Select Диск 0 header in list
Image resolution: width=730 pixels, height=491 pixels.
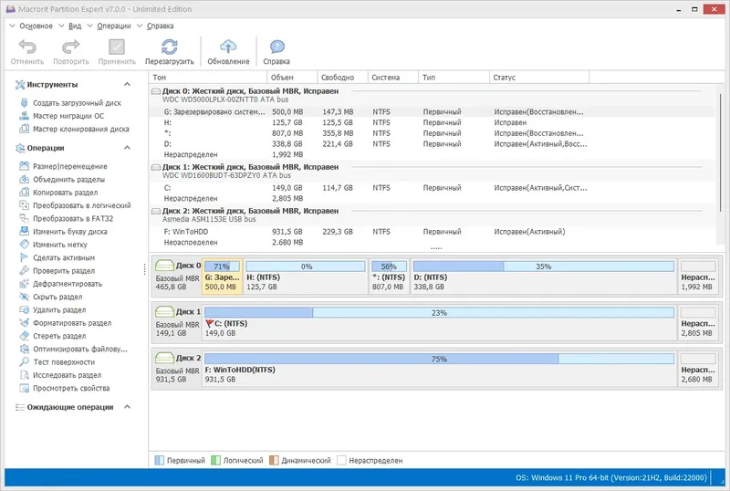pos(433,95)
